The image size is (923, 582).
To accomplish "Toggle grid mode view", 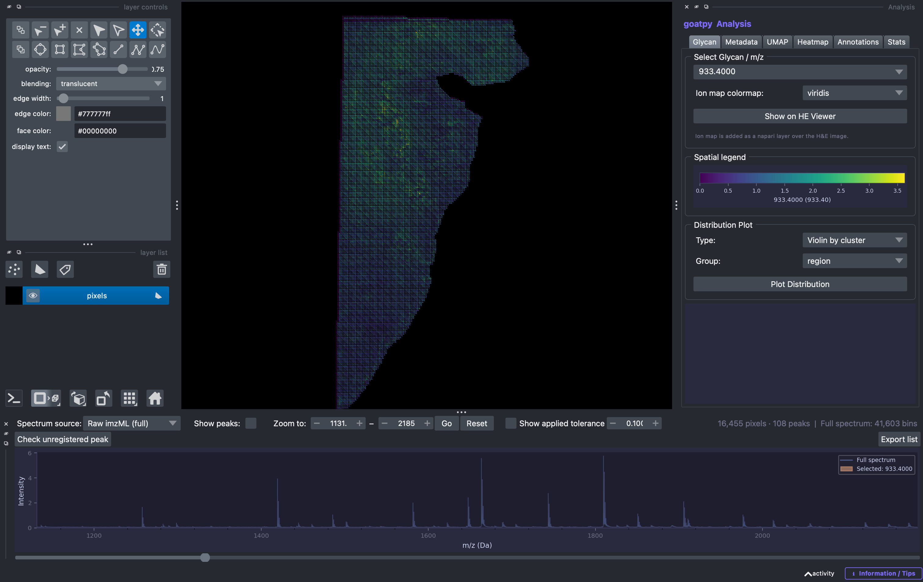I will 129,398.
